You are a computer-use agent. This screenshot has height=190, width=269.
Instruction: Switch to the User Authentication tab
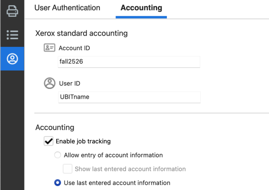point(67,8)
